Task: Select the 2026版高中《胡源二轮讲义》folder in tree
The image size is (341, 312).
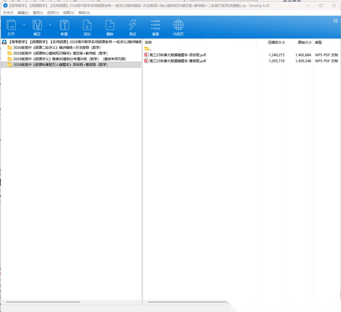Action: tap(57, 48)
